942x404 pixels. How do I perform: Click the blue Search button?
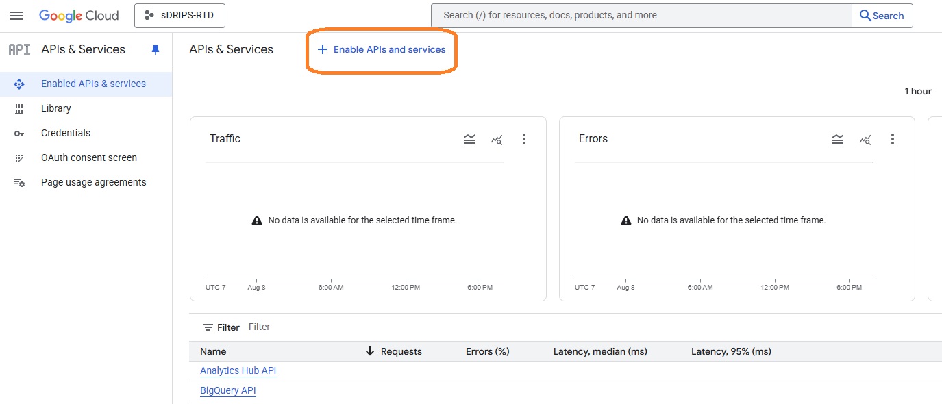click(x=882, y=16)
